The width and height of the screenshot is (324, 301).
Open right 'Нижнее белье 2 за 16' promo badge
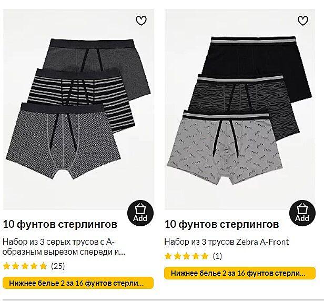pyautogui.click(x=240, y=273)
